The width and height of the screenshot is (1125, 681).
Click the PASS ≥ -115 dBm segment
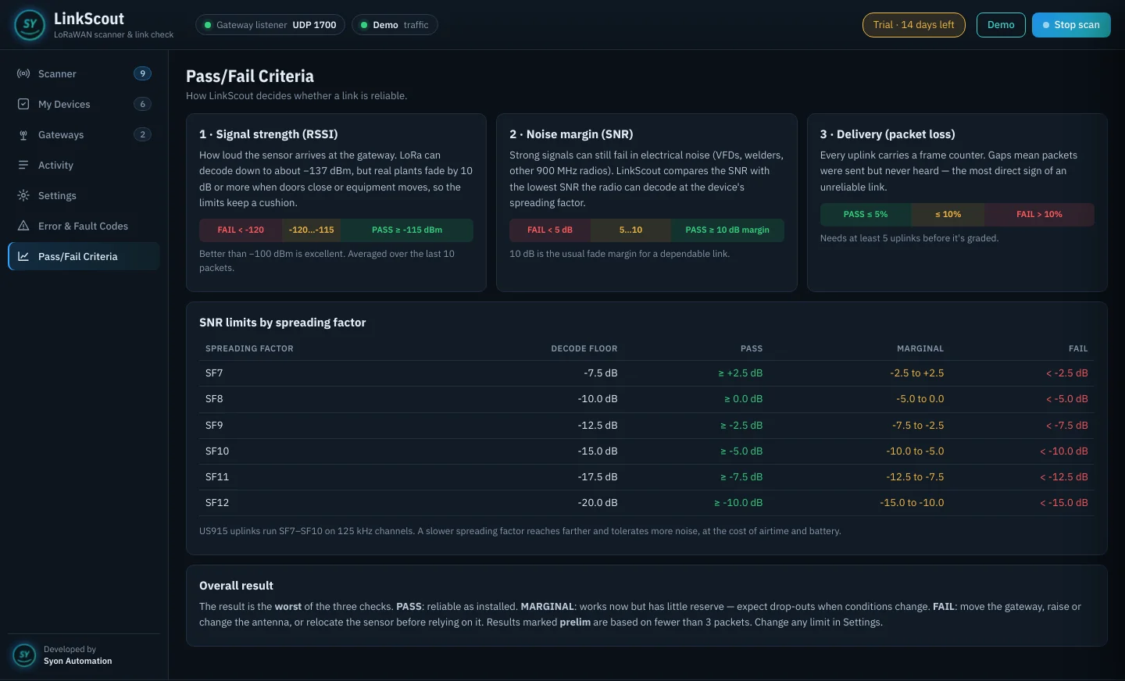407,230
